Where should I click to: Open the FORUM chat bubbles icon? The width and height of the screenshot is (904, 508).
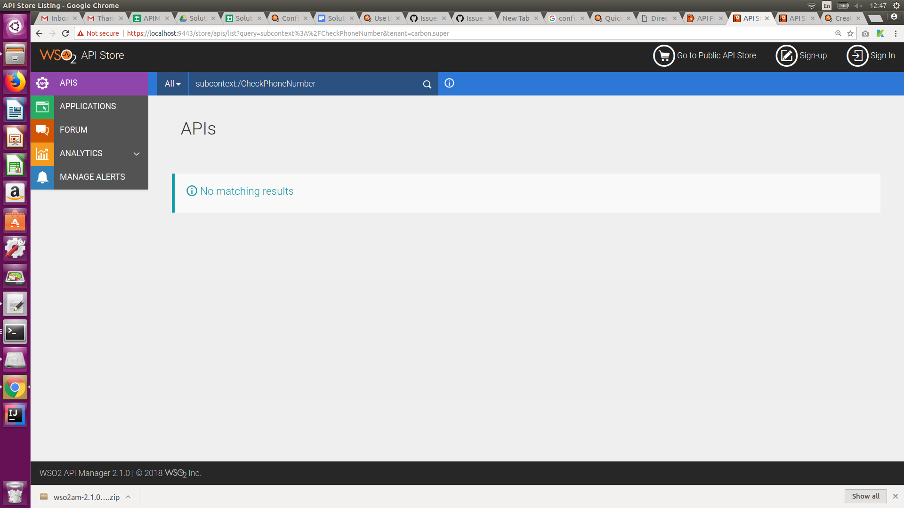42,130
